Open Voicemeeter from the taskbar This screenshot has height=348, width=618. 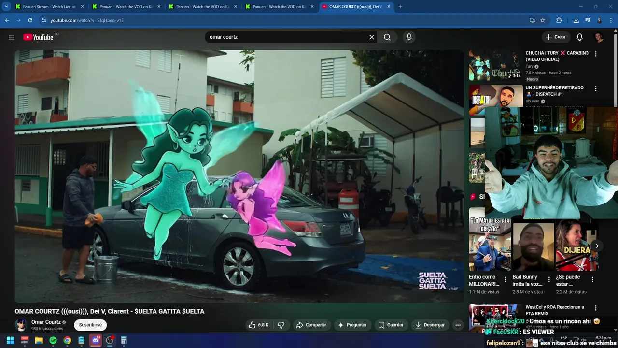(25, 340)
